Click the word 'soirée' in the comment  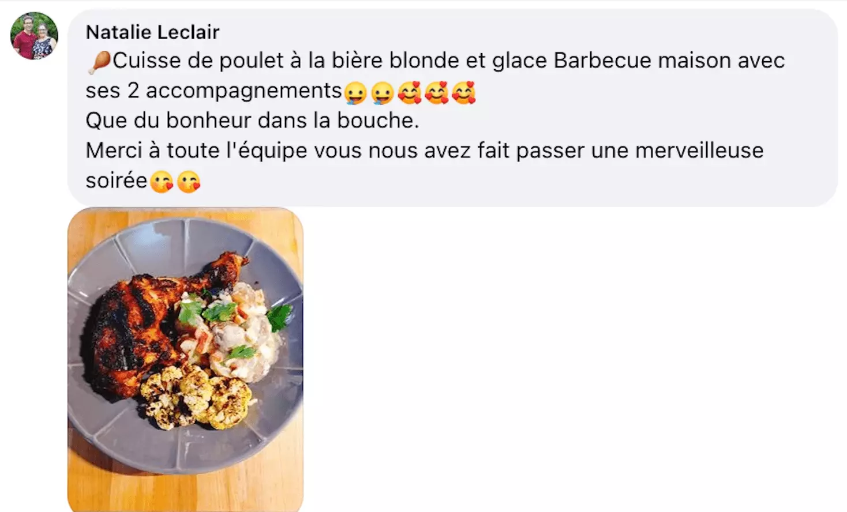click(x=117, y=181)
